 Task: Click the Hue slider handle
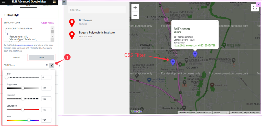tap(29, 120)
